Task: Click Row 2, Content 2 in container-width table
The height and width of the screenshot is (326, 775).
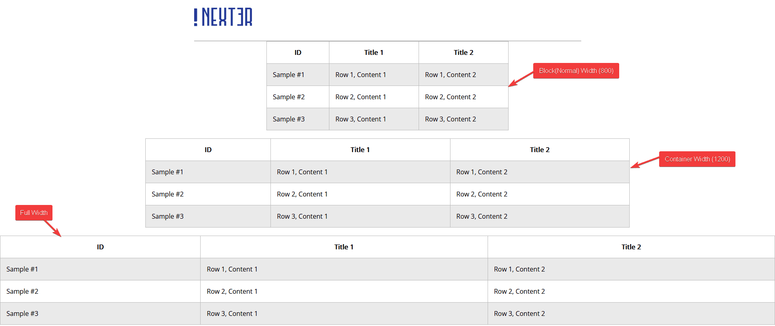Action: coord(540,194)
